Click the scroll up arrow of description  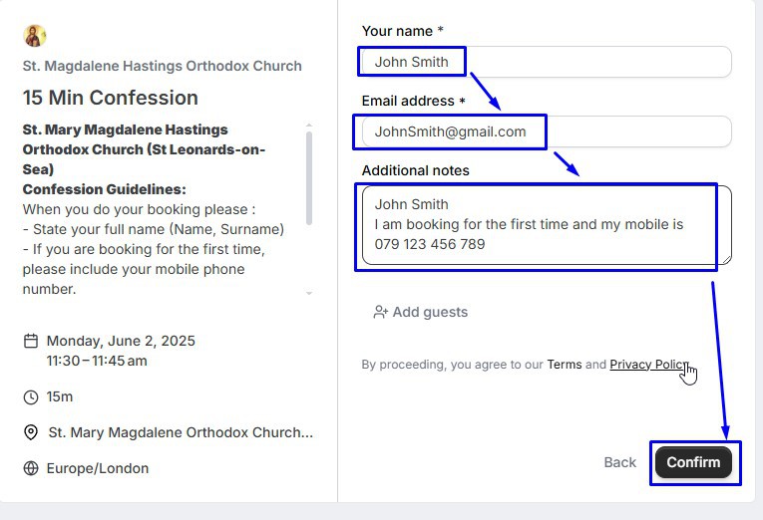[309, 127]
